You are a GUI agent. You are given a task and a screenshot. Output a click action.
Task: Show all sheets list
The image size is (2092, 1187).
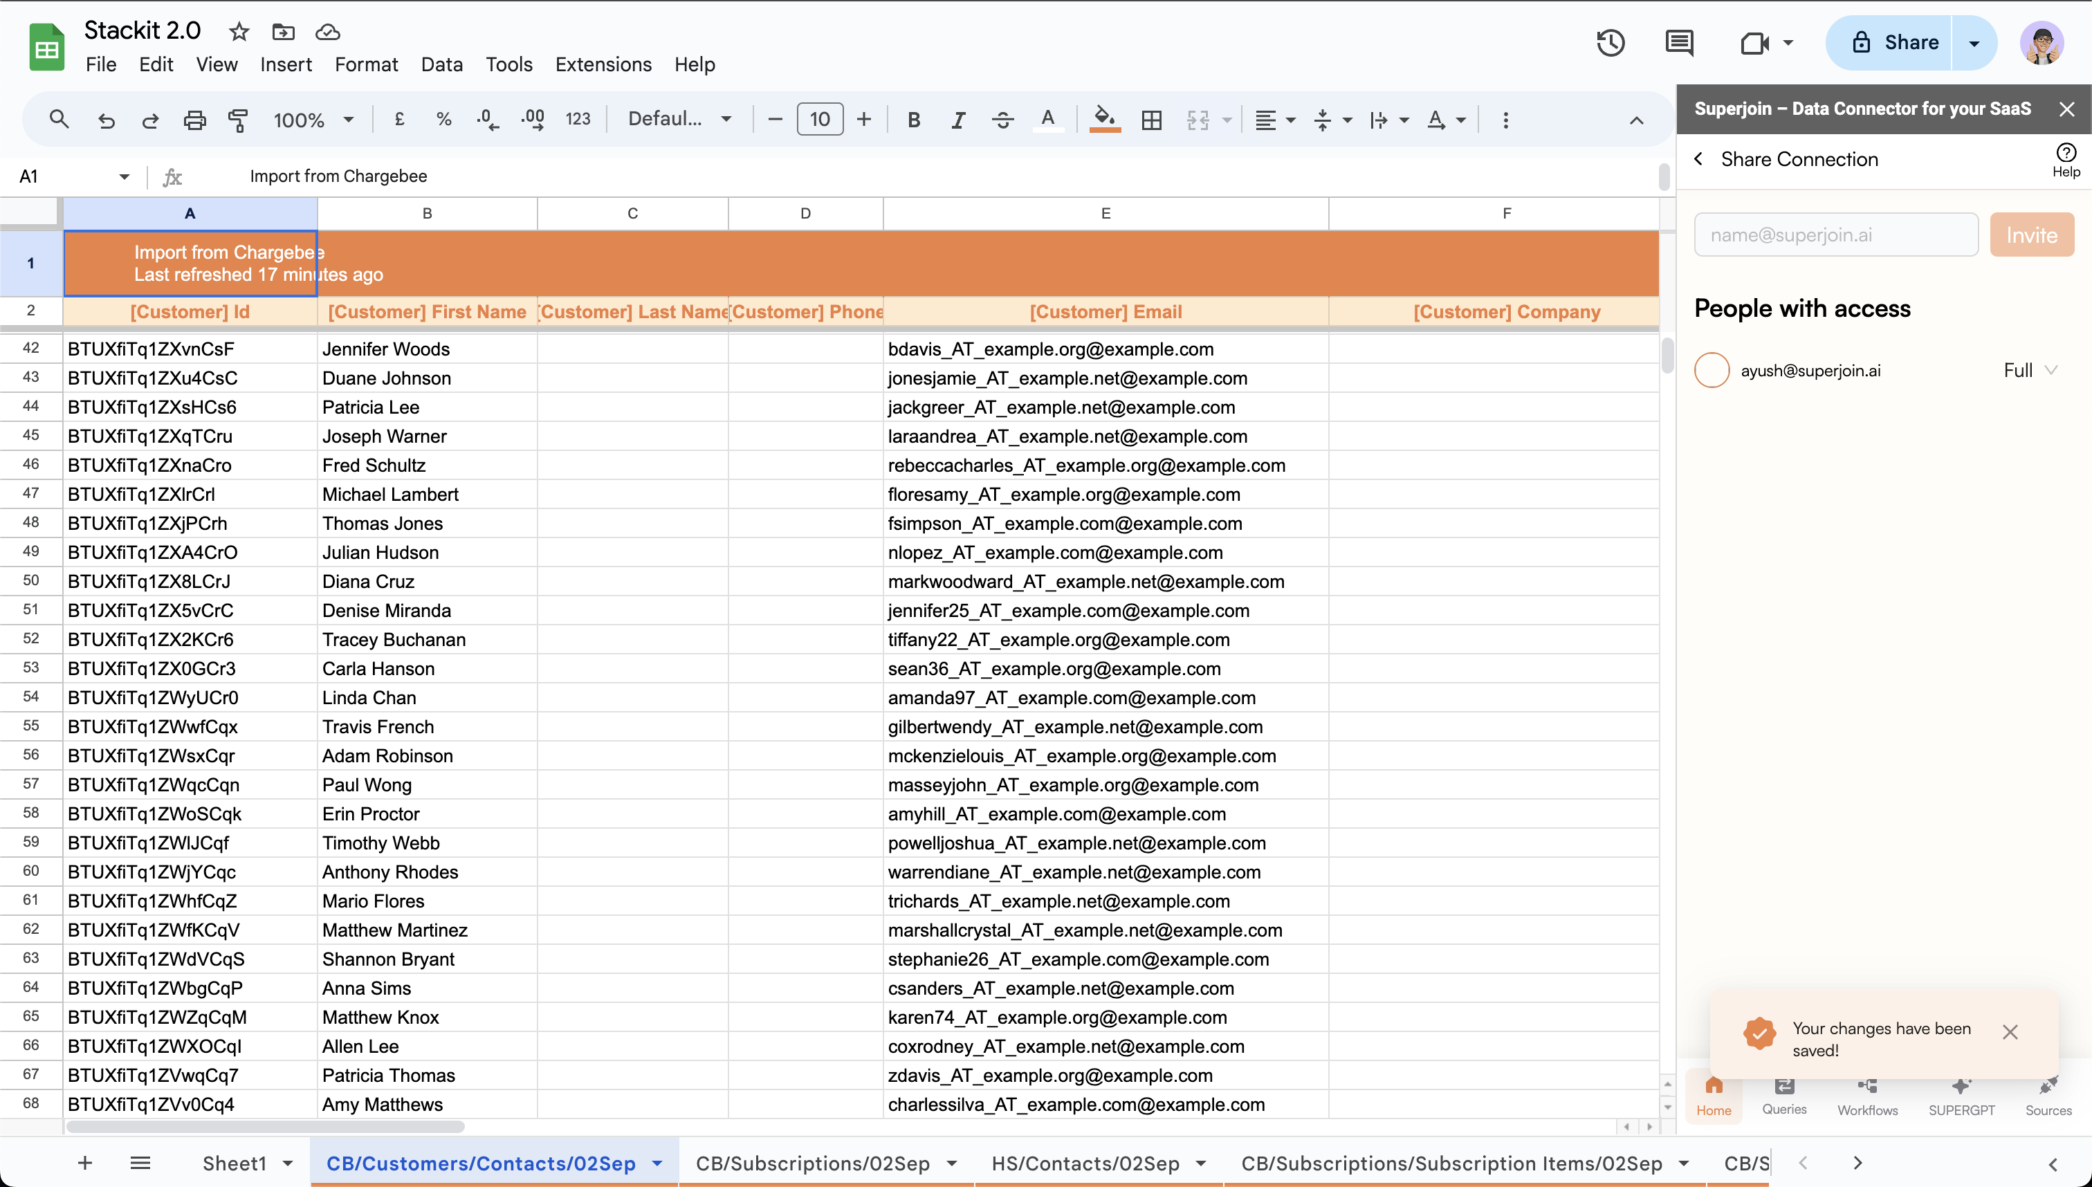click(140, 1163)
